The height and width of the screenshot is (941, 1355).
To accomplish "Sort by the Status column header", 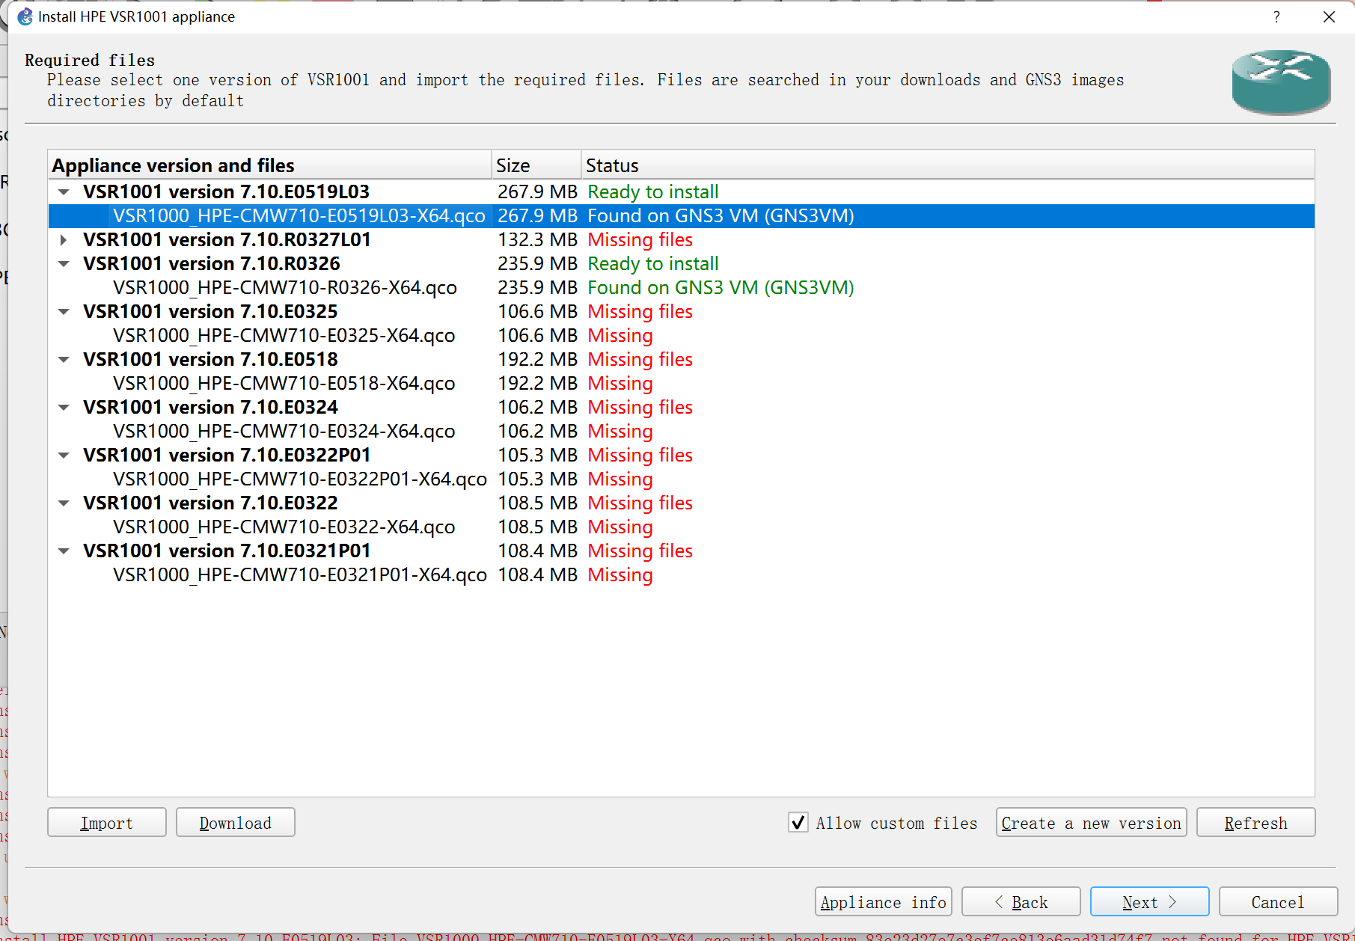I will pyautogui.click(x=948, y=165).
